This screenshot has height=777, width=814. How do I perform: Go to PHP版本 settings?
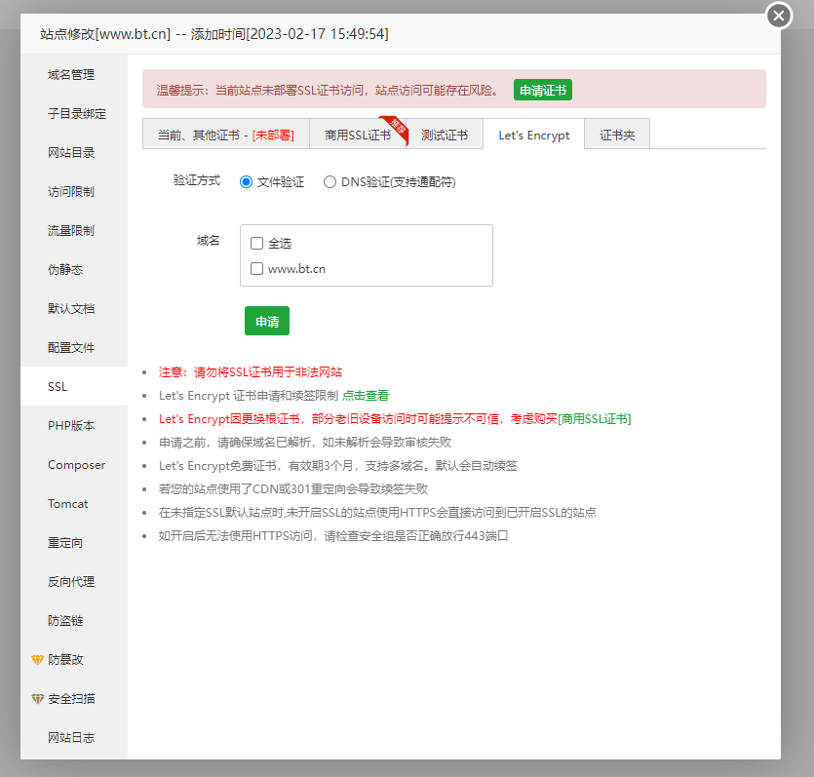[x=71, y=426]
